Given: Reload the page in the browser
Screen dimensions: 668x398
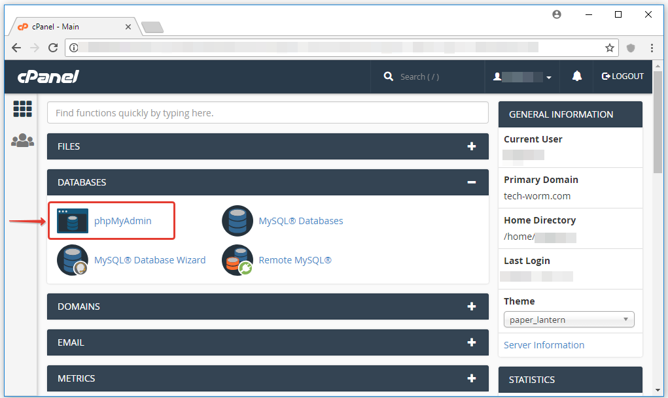Looking at the screenshot, I should coord(53,48).
